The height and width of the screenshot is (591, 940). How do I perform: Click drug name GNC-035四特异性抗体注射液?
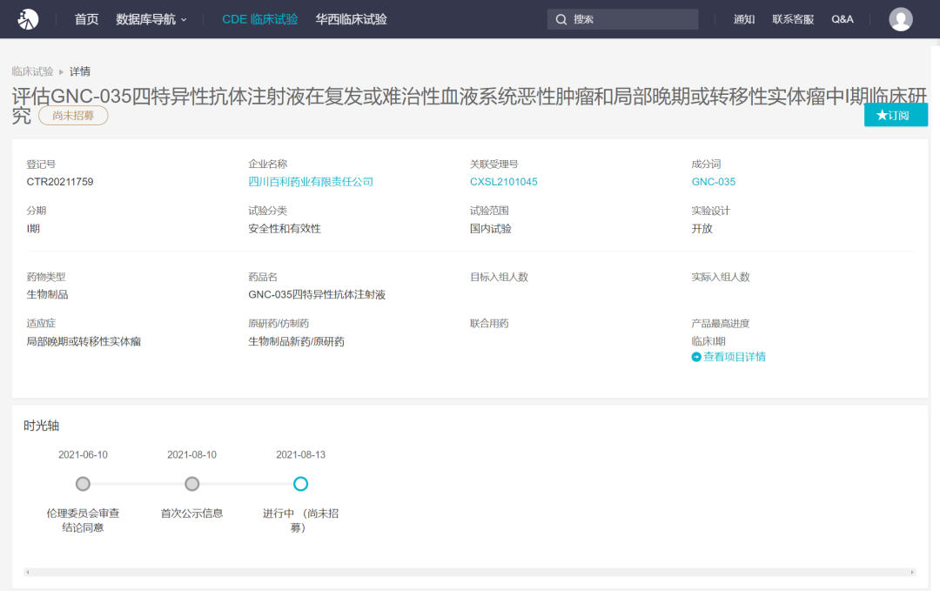tap(317, 294)
